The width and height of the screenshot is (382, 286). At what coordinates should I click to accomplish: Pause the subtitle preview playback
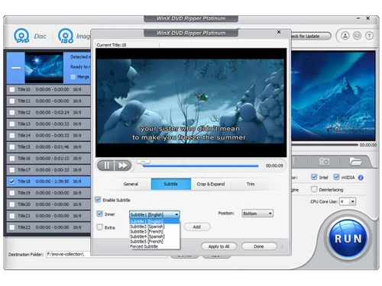(106, 165)
